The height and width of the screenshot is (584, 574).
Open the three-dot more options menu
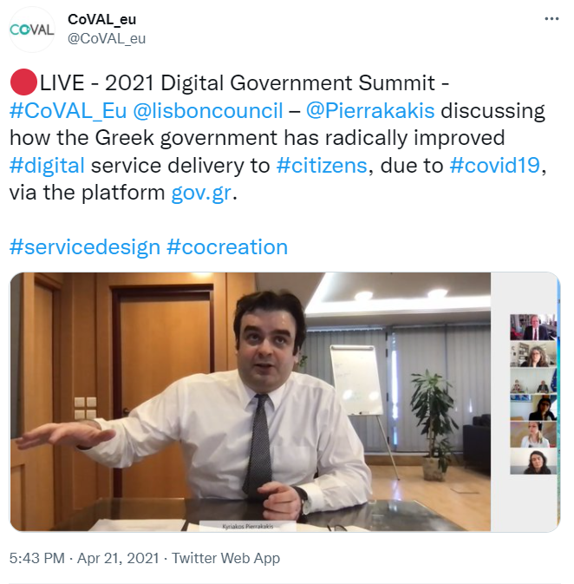point(551,18)
